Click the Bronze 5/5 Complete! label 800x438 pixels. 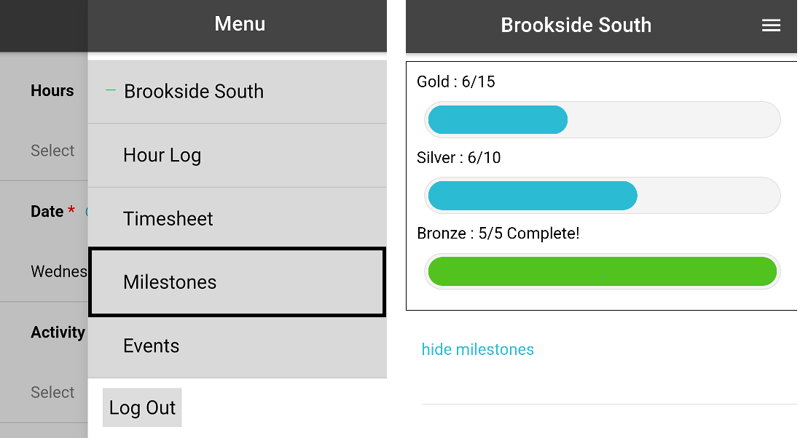click(498, 234)
